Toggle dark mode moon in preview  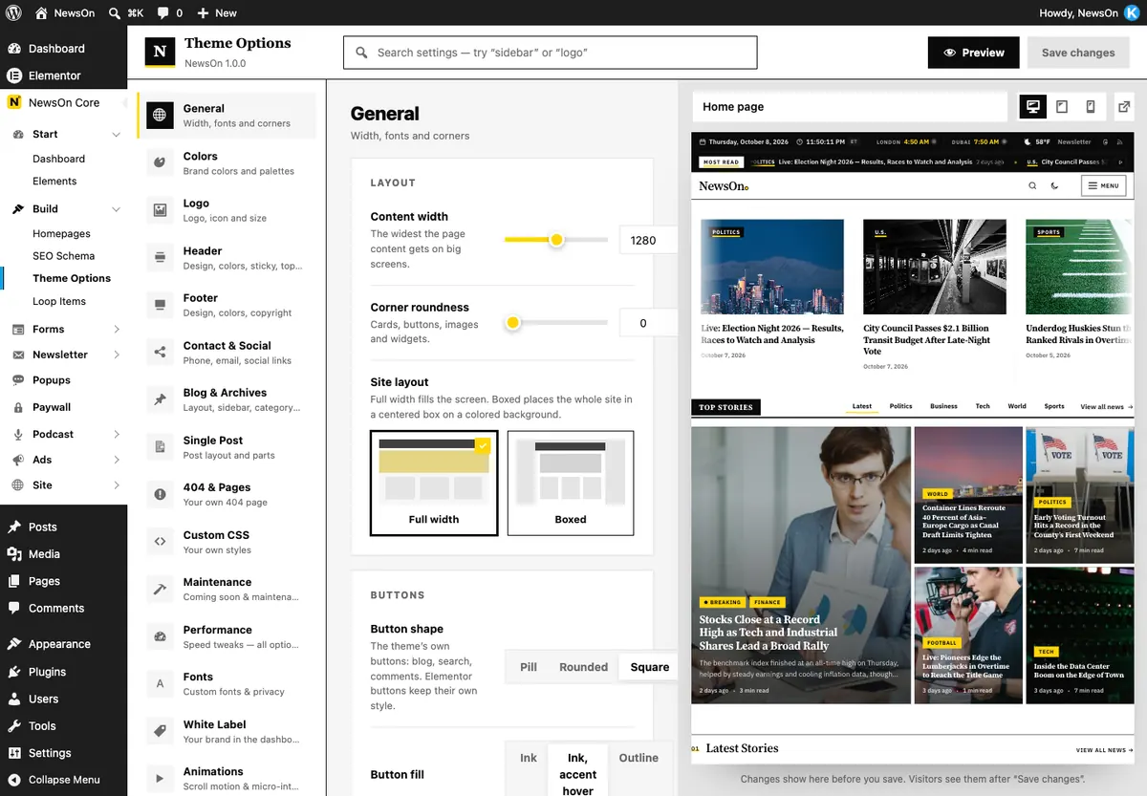pyautogui.click(x=1055, y=186)
